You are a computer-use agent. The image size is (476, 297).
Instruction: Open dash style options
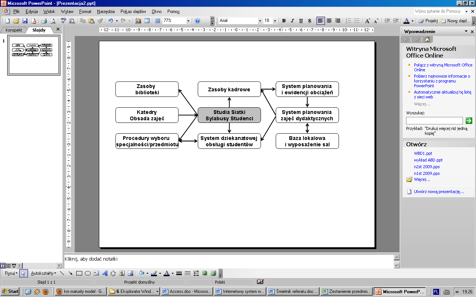pos(187,273)
